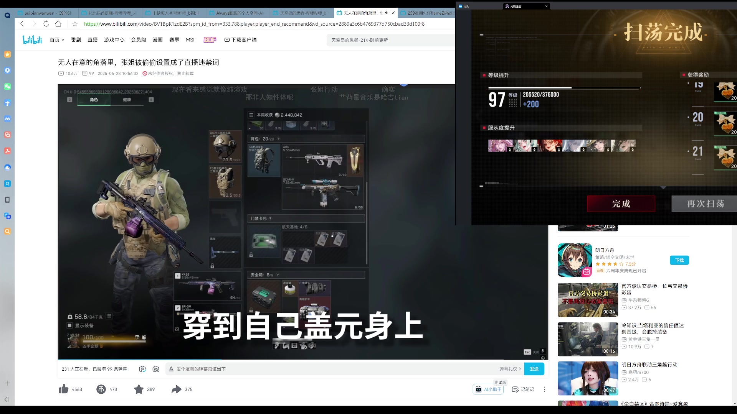
Task: Share the video using arrow icon
Action: coord(176,389)
